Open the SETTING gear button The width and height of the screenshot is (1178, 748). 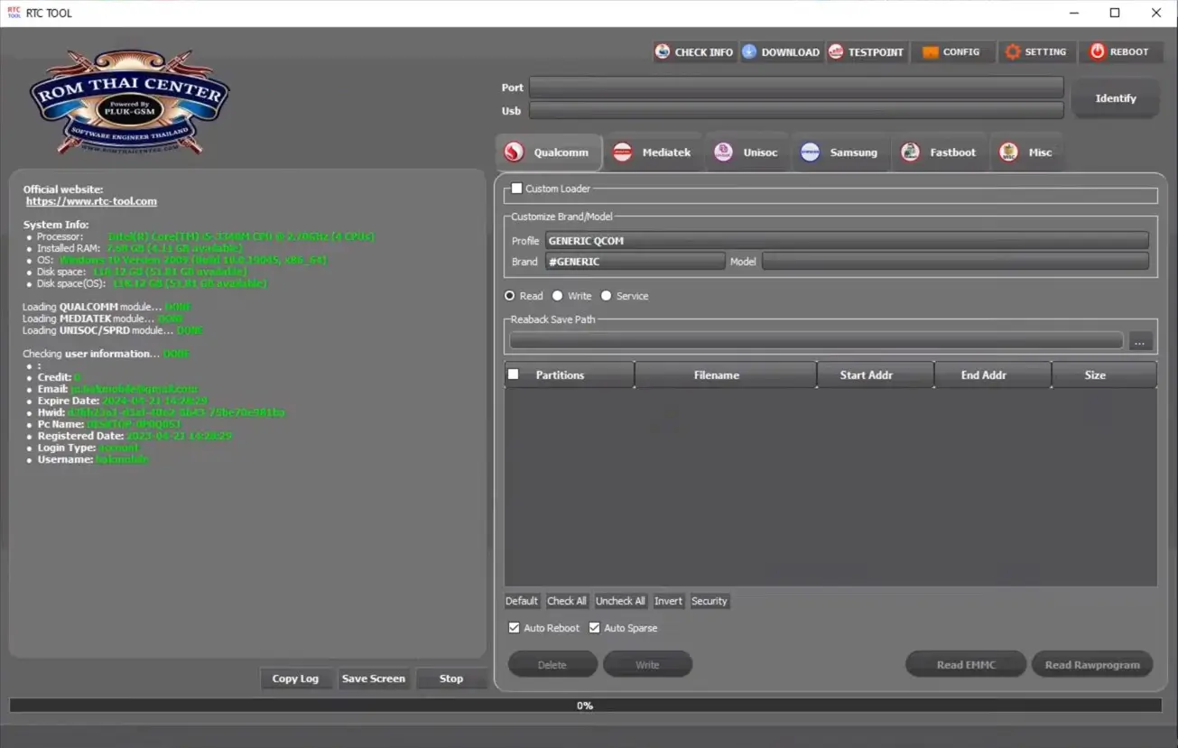[1038, 52]
